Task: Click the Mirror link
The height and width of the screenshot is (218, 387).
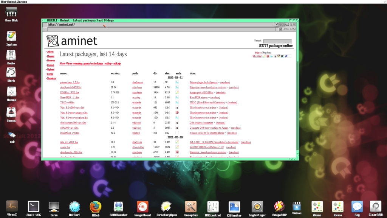Action: pyautogui.click(x=258, y=53)
